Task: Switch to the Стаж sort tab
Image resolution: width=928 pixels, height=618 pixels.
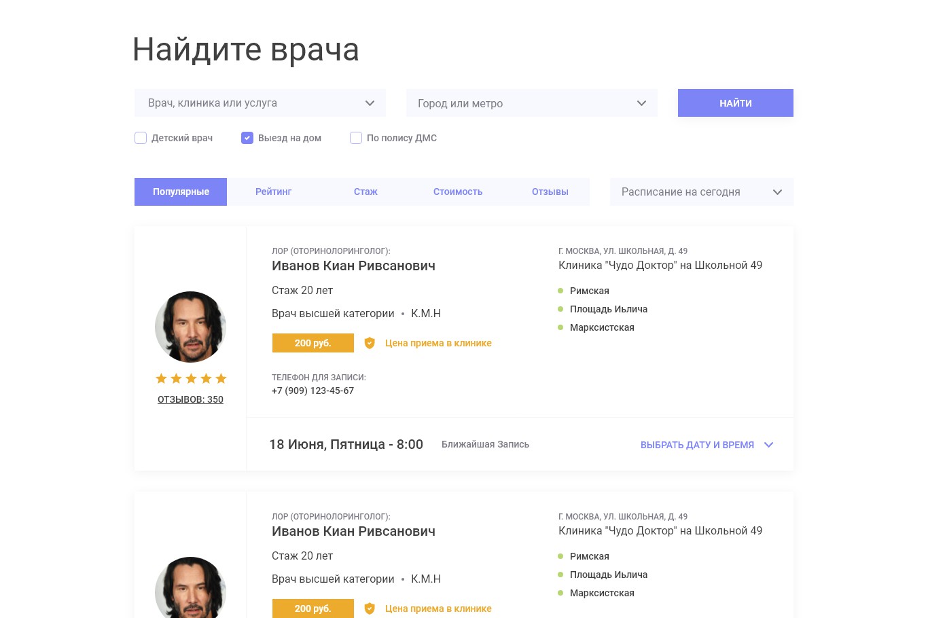Action: 365,192
